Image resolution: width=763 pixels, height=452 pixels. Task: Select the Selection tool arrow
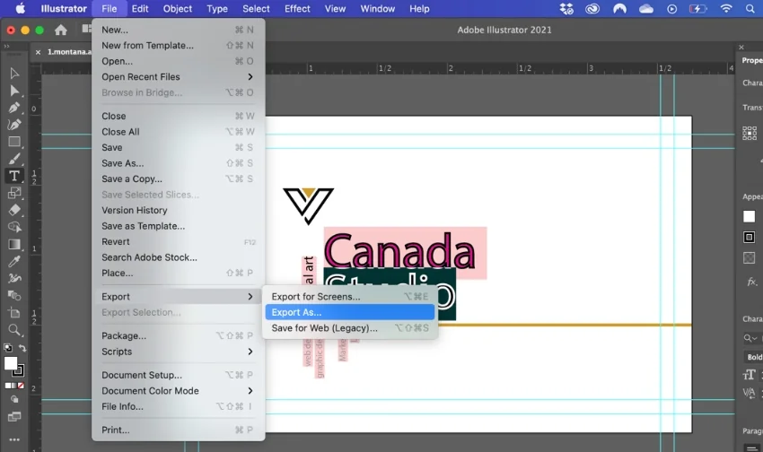point(14,74)
